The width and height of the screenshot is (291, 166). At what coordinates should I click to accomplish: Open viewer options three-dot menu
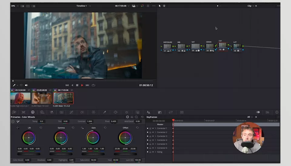154,6
